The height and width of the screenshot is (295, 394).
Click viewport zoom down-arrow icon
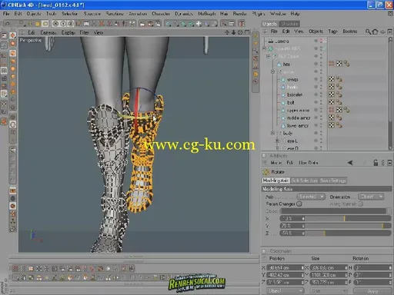coord(233,32)
